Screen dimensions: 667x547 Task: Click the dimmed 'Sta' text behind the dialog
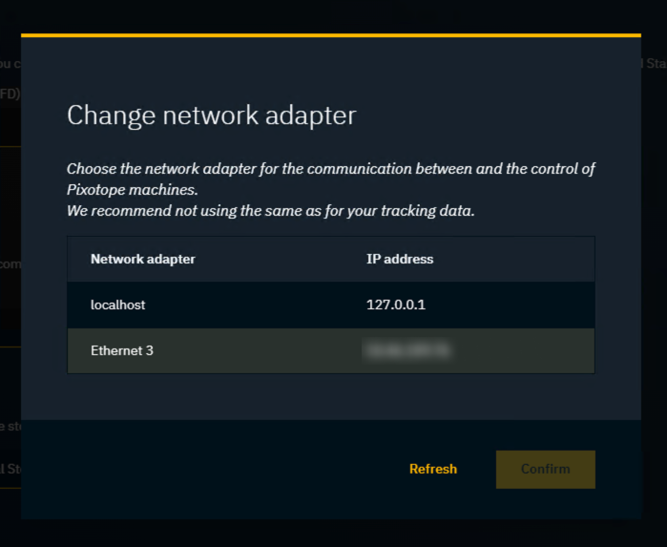point(656,63)
